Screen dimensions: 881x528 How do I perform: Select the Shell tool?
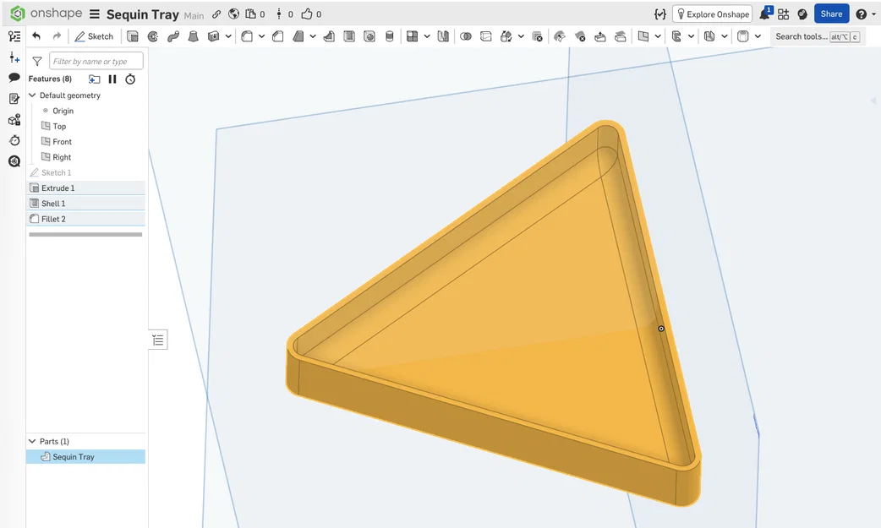[349, 36]
